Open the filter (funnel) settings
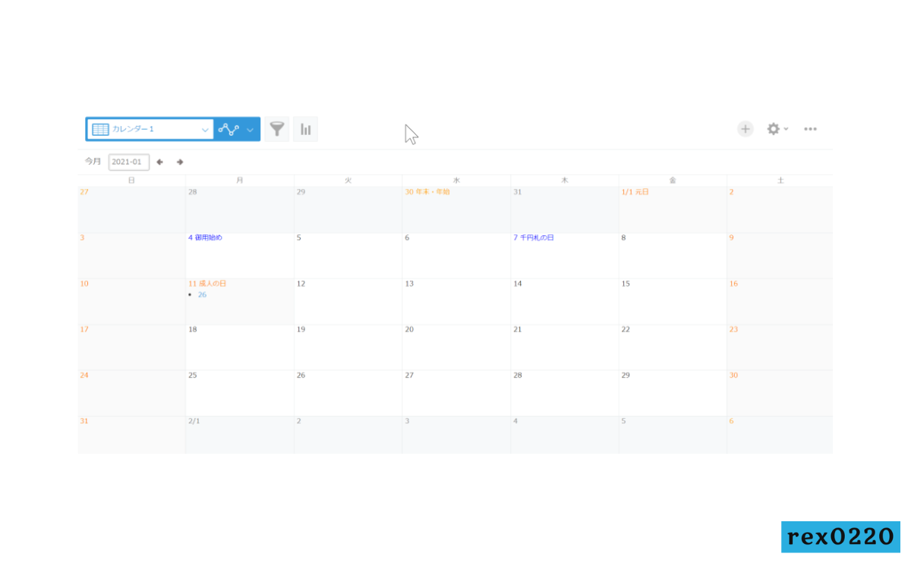This screenshot has height=563, width=911. (277, 129)
